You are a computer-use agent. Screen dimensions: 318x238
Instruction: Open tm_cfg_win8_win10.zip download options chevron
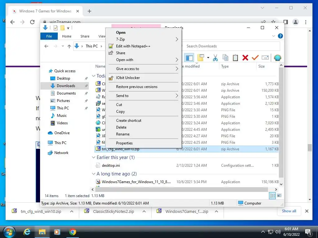72,211
